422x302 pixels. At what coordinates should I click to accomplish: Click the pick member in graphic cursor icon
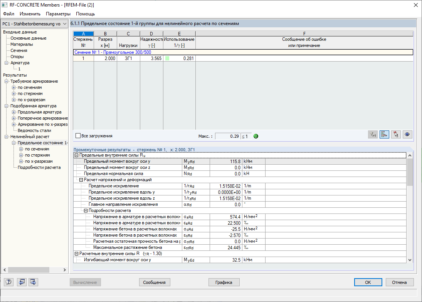pyautogui.click(x=396, y=135)
